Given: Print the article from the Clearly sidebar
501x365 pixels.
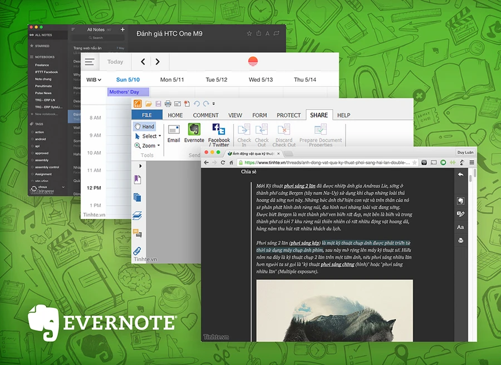Looking at the screenshot, I should click(460, 241).
